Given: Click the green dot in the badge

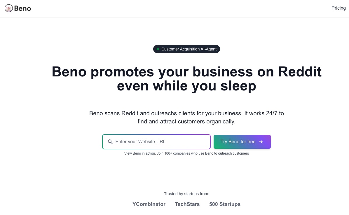Looking at the screenshot, I should pyautogui.click(x=158, y=49).
